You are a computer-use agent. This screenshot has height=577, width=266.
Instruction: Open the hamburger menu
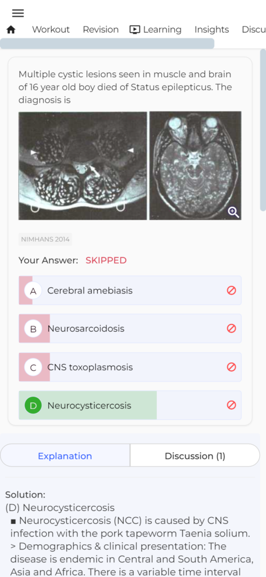point(17,14)
